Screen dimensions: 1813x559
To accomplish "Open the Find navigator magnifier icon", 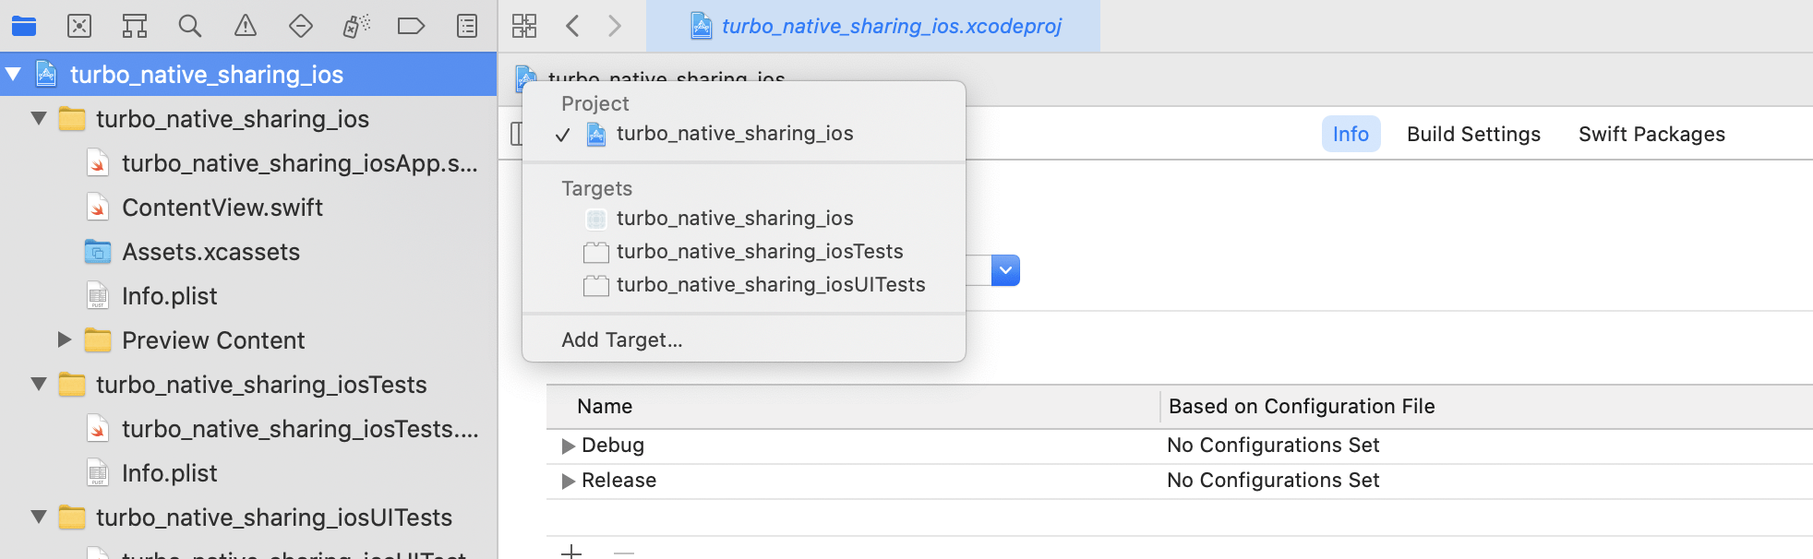I will pos(190,26).
